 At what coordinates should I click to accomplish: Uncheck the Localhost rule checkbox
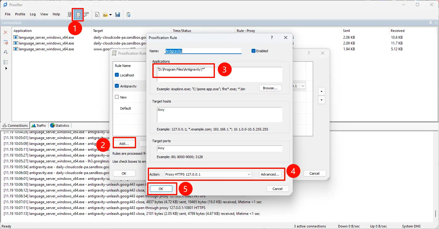[x=117, y=75]
